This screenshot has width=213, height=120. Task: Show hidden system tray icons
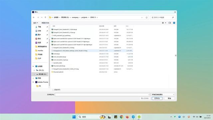point(171,117)
